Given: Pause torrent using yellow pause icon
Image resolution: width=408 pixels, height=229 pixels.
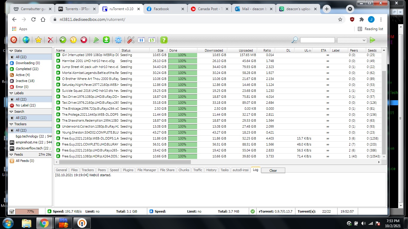Looking at the screenshot, I should (73, 40).
